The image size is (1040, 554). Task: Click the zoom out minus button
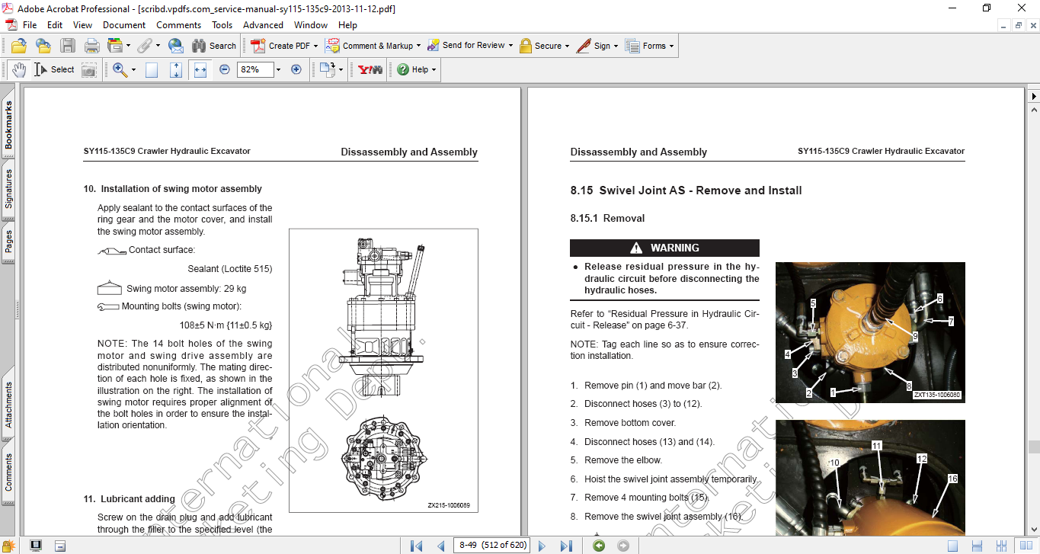tap(225, 69)
